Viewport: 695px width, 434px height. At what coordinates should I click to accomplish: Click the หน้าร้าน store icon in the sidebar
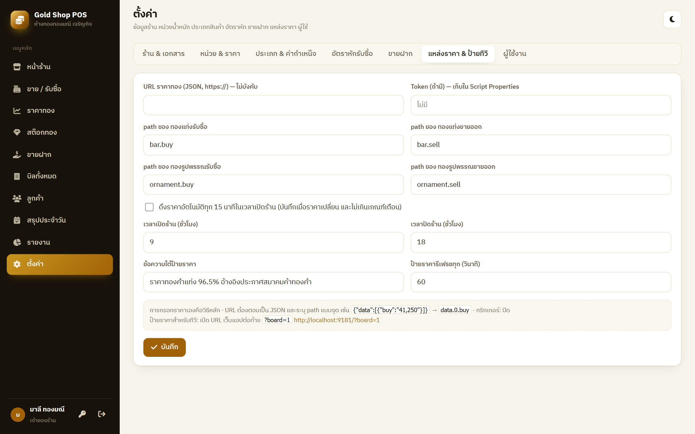pyautogui.click(x=17, y=67)
